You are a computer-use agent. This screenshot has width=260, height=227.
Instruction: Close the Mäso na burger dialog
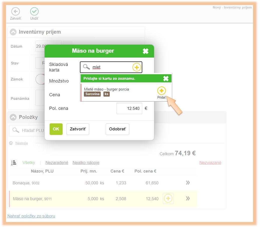(x=145, y=51)
